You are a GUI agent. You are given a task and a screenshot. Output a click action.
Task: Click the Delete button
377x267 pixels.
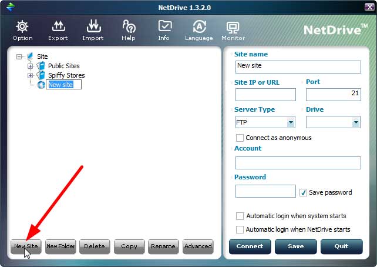[x=95, y=246]
